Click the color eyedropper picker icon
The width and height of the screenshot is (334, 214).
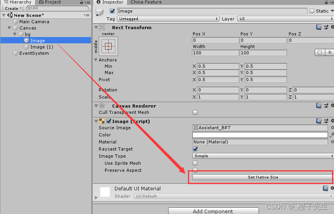[332, 135]
